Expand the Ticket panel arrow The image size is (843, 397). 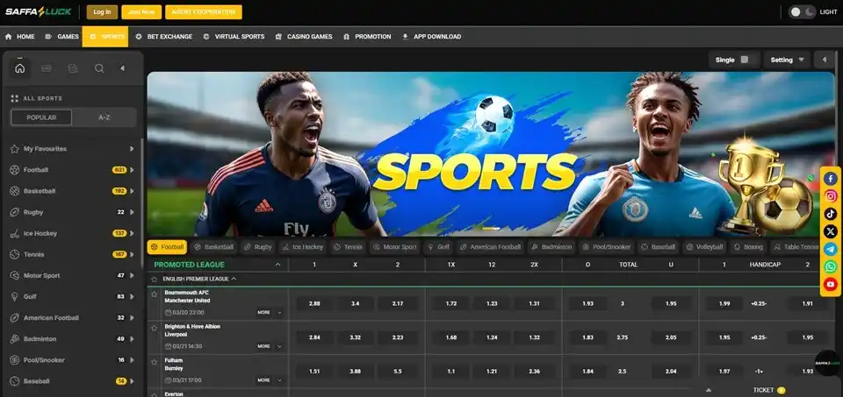[x=709, y=390]
